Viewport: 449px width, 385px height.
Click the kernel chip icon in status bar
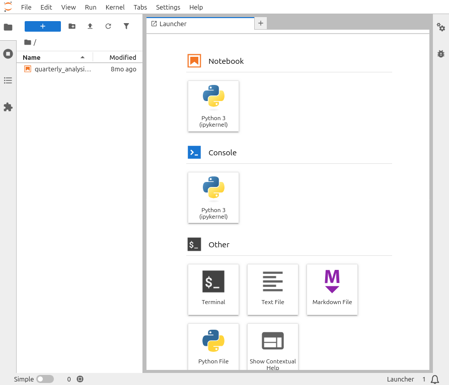point(80,379)
